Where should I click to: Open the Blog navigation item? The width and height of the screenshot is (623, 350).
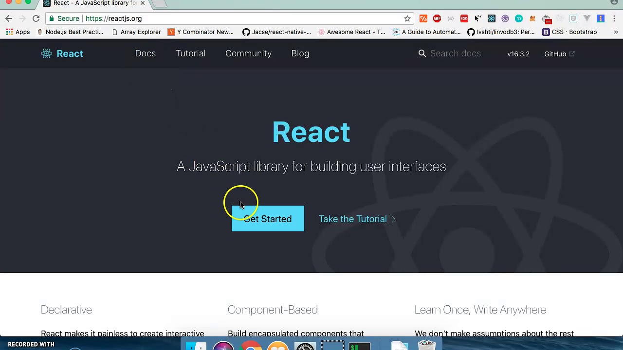coord(300,53)
